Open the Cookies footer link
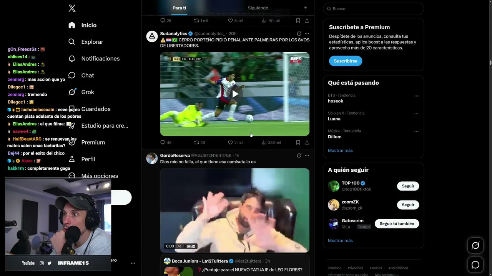 coord(376,268)
